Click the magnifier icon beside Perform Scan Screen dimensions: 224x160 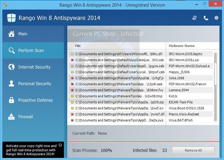(11, 50)
